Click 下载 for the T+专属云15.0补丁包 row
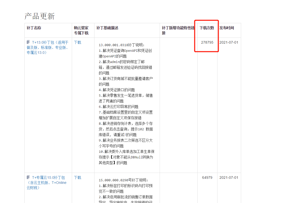 click(78, 177)
